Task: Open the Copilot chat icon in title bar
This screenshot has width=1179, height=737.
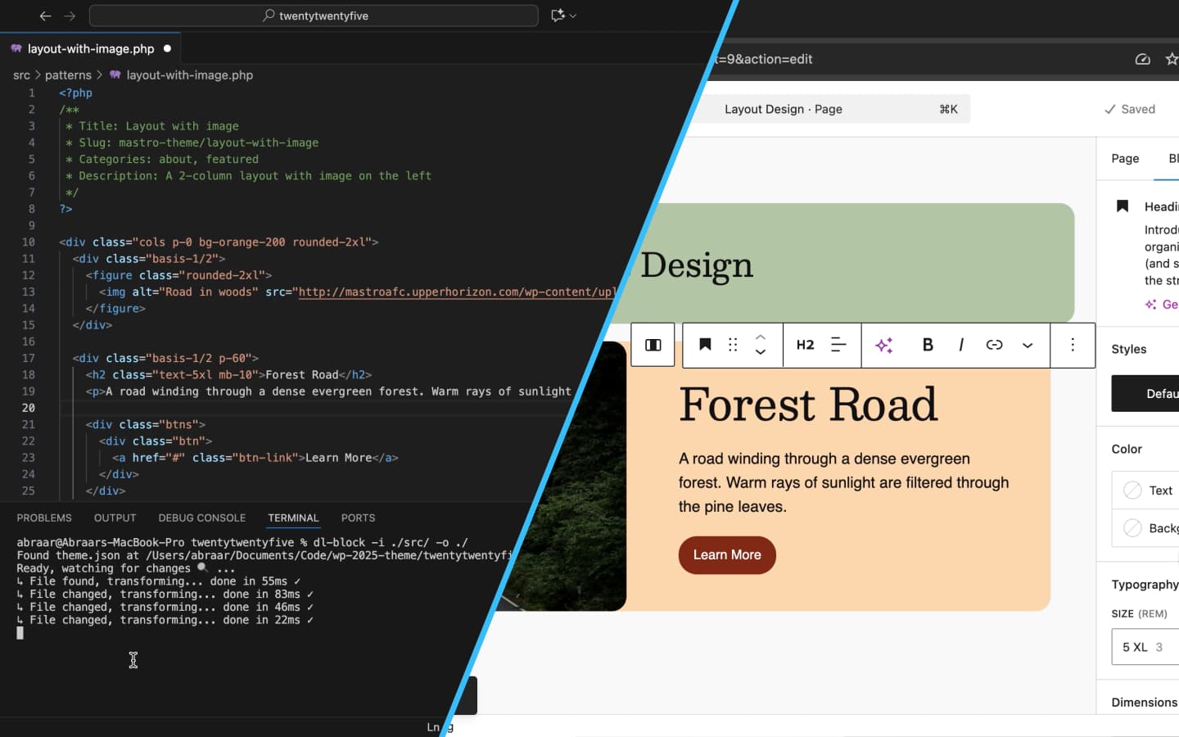Action: click(x=558, y=16)
